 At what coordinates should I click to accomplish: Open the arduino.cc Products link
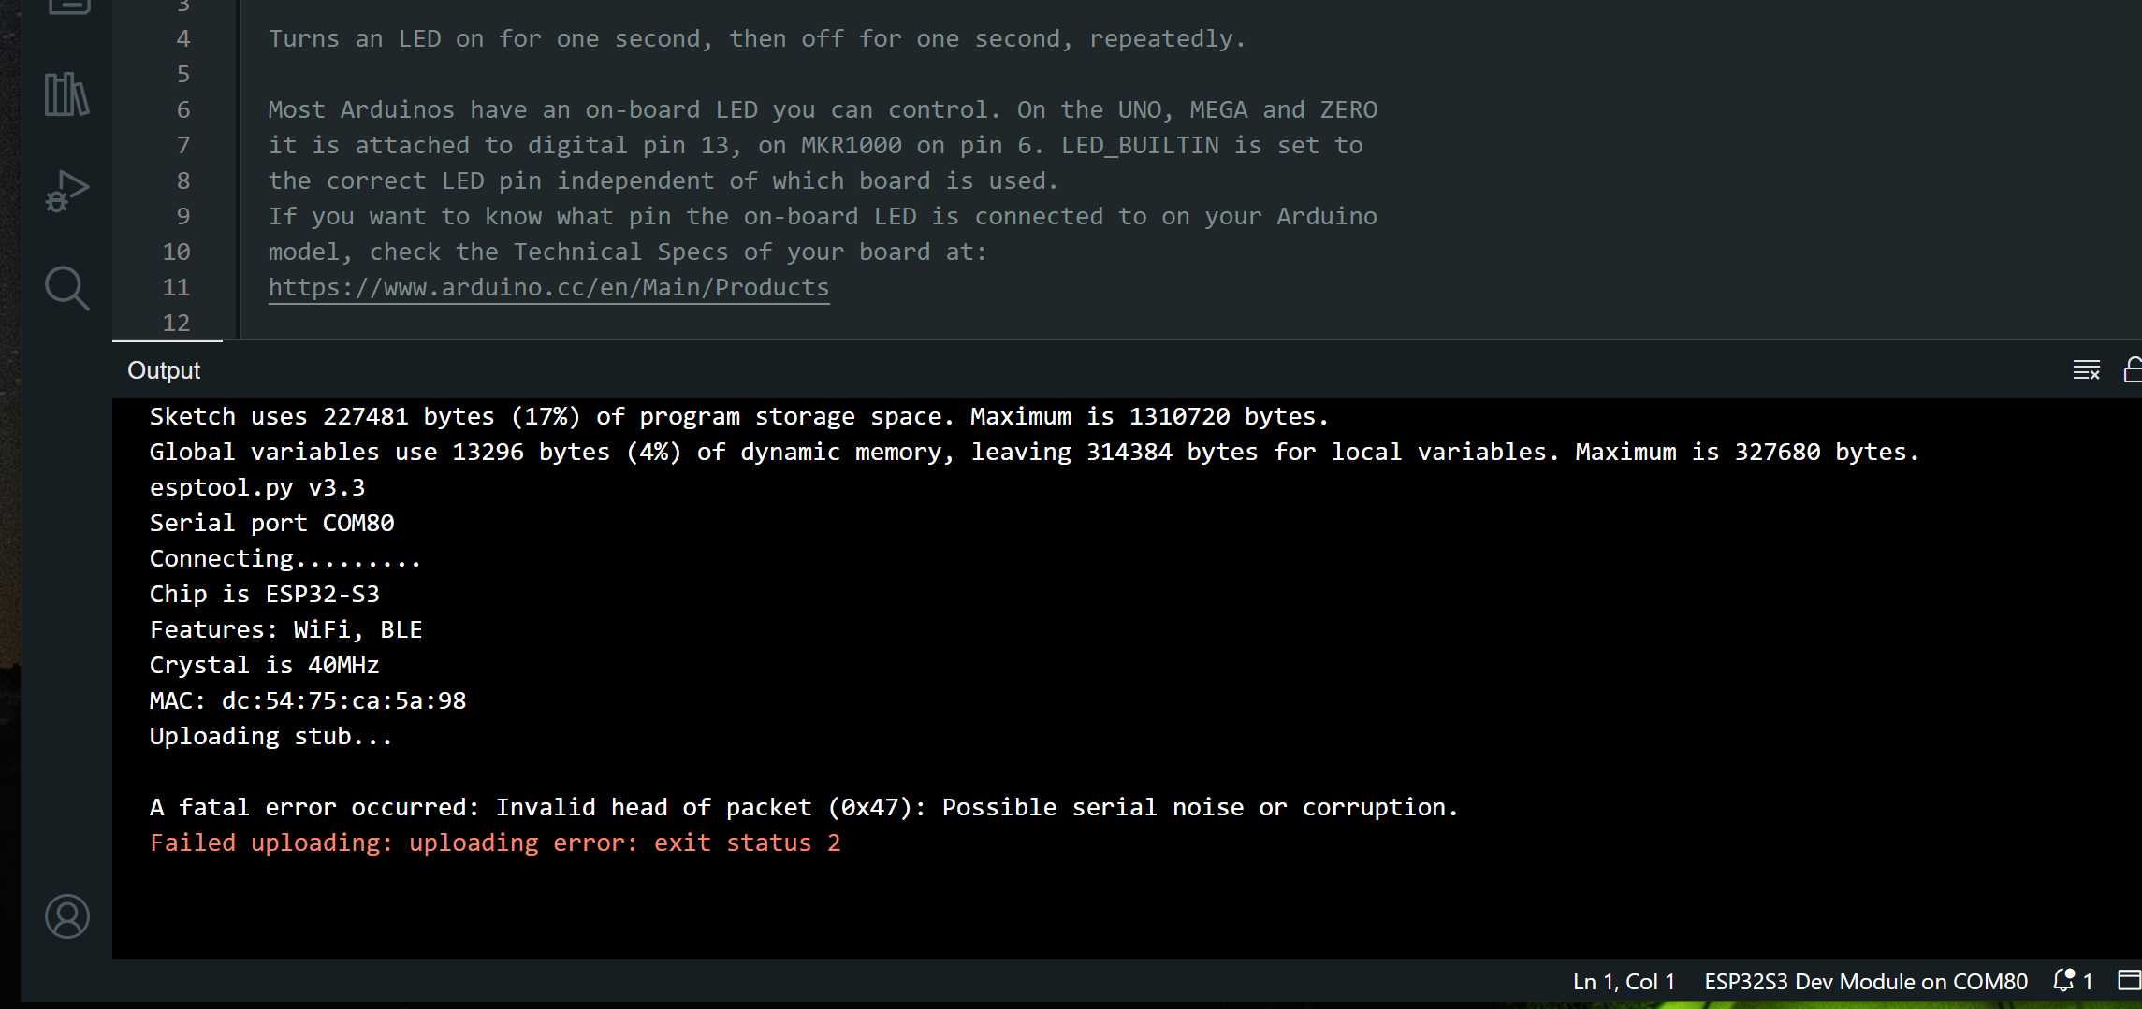click(548, 287)
